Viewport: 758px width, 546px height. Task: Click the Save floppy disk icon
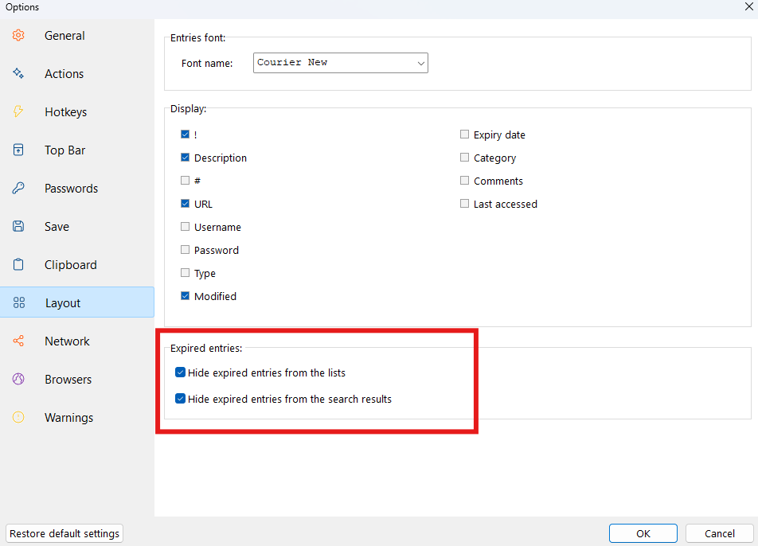(18, 226)
